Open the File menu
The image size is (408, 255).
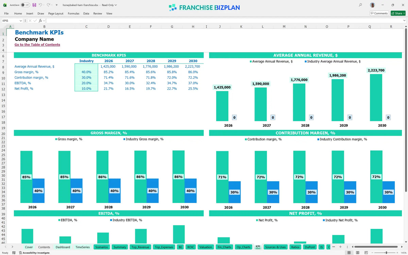(6, 14)
